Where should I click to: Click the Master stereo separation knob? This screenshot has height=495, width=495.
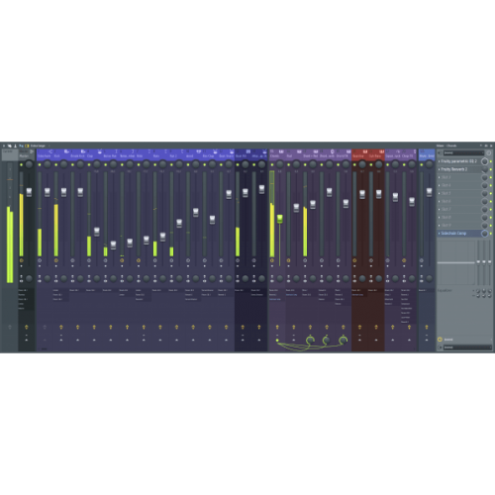coord(29,278)
